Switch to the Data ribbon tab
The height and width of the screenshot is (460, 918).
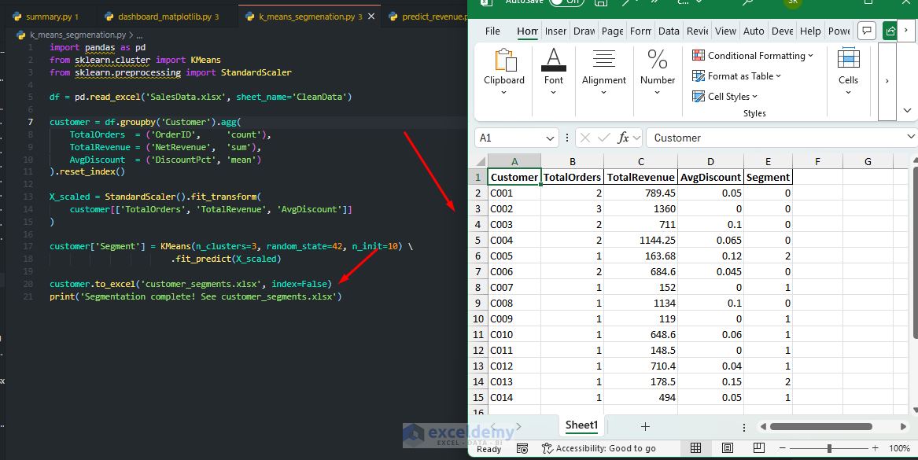pos(669,31)
